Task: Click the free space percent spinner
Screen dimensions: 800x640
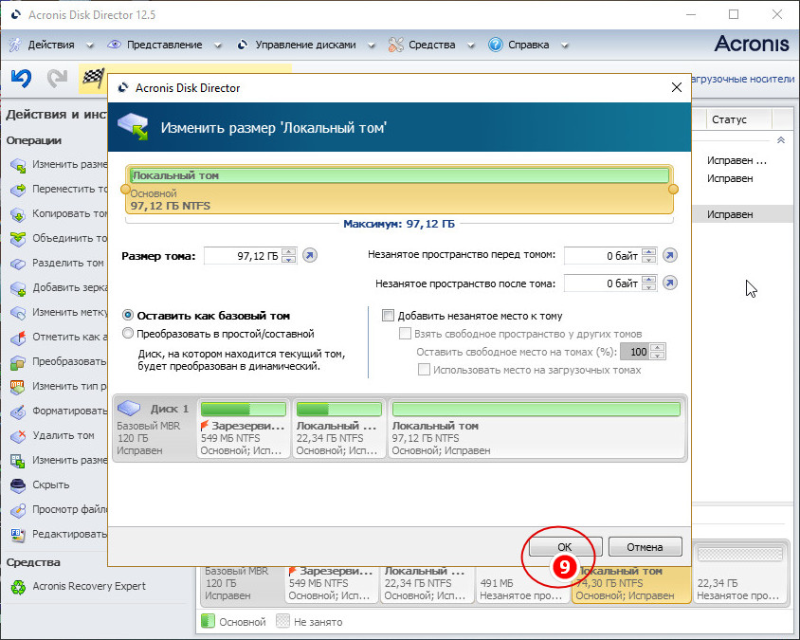Action: (x=658, y=352)
